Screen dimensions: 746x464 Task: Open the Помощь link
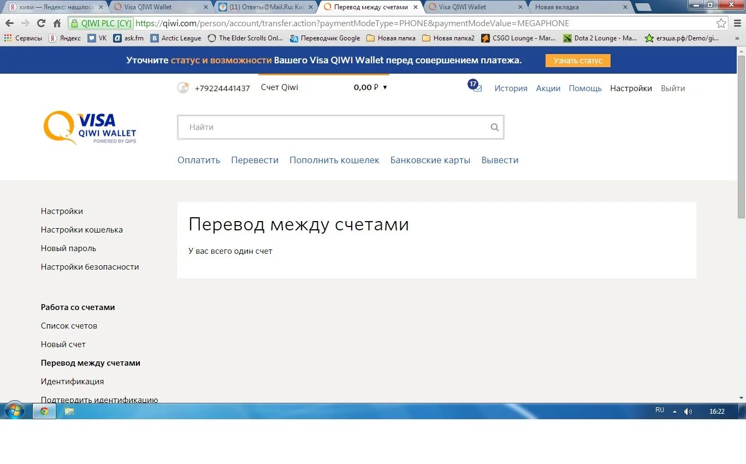(x=585, y=88)
